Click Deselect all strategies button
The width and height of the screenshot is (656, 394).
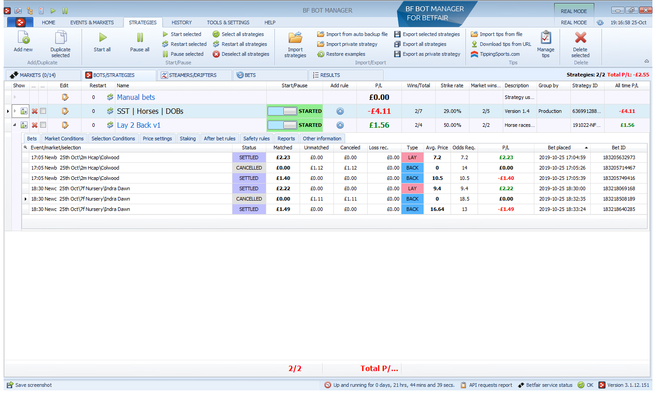[x=241, y=54]
